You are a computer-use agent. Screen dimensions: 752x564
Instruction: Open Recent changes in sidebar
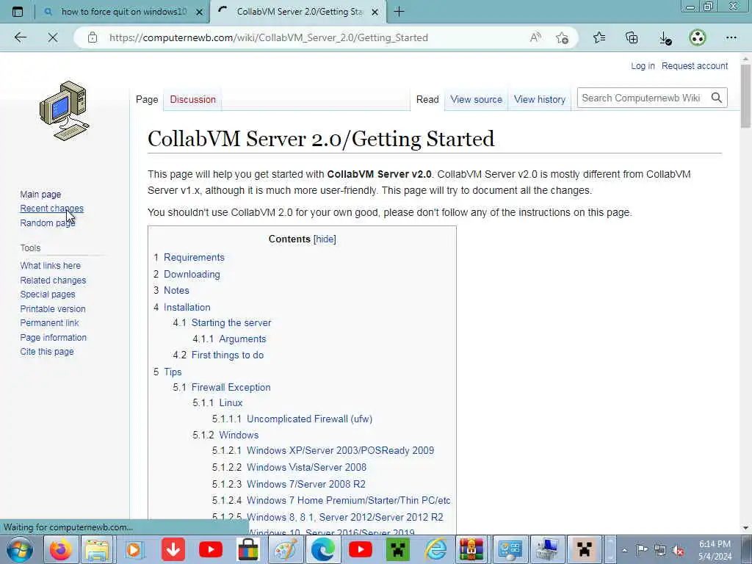click(x=52, y=209)
